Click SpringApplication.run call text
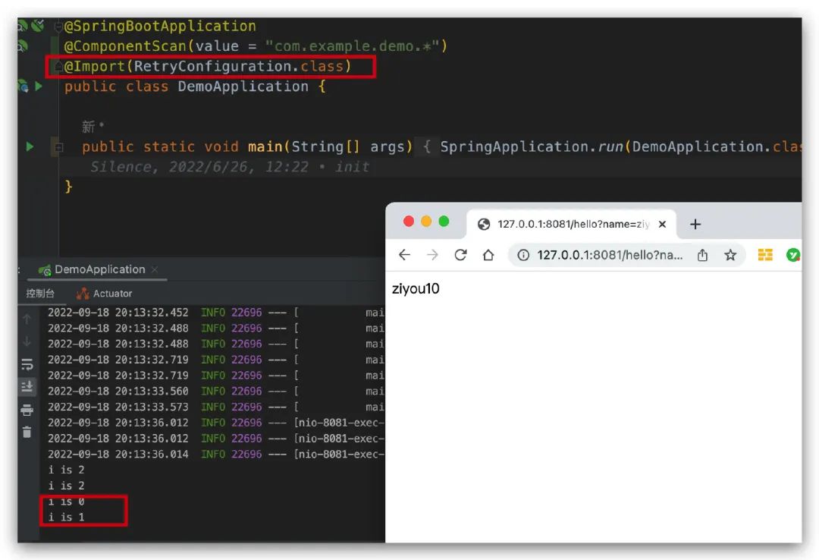Viewport: 819px width, 560px height. coord(532,147)
